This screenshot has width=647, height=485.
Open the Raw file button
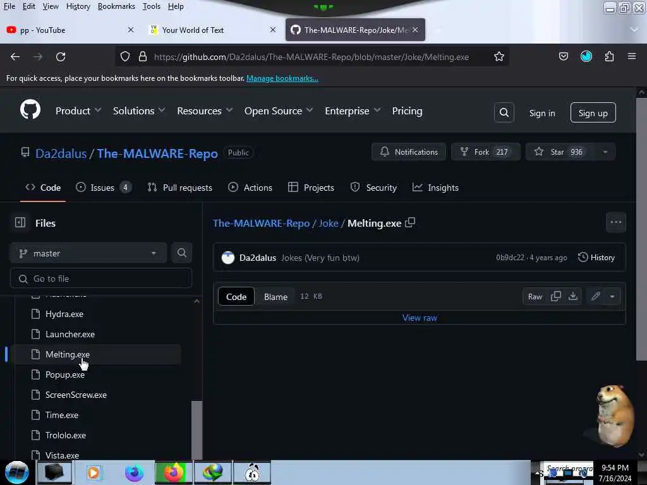click(x=535, y=297)
